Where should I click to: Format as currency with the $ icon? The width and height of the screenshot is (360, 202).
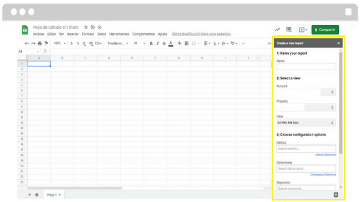[72, 43]
